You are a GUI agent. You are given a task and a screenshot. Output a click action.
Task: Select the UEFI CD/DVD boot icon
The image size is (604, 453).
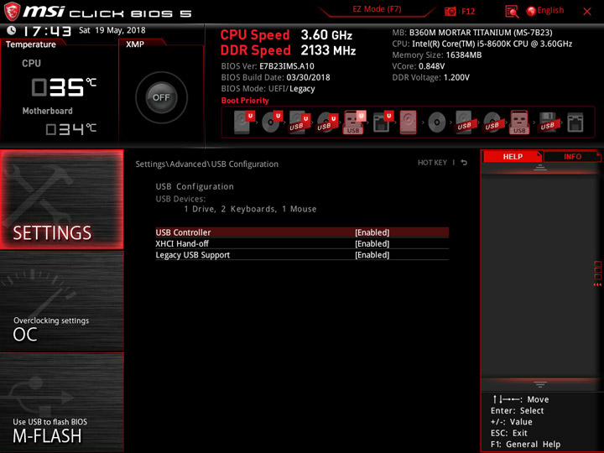tap(272, 122)
